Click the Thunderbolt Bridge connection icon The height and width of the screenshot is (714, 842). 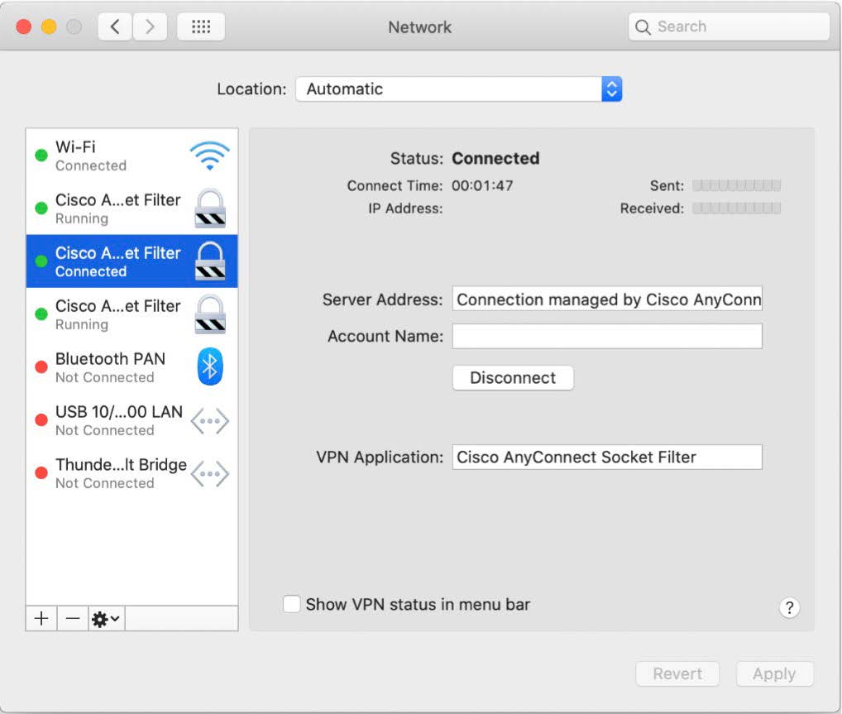tap(210, 474)
